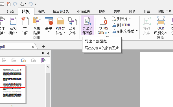The width and height of the screenshot is (173, 107).
Task: Click the insert page icon in thumbnail panel
Action: [x=23, y=60]
